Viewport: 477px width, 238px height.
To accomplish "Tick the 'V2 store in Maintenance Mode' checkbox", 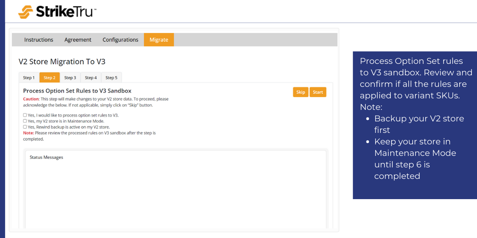I will 25,121.
